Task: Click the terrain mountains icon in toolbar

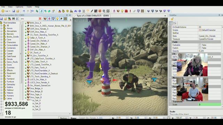Action: 71,11
